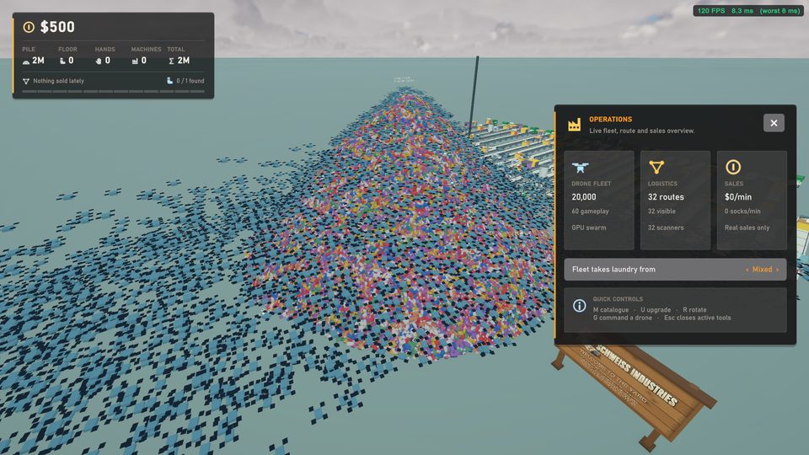Image resolution: width=809 pixels, height=455 pixels.
Task: Click the 32 visible text
Action: pos(662,211)
